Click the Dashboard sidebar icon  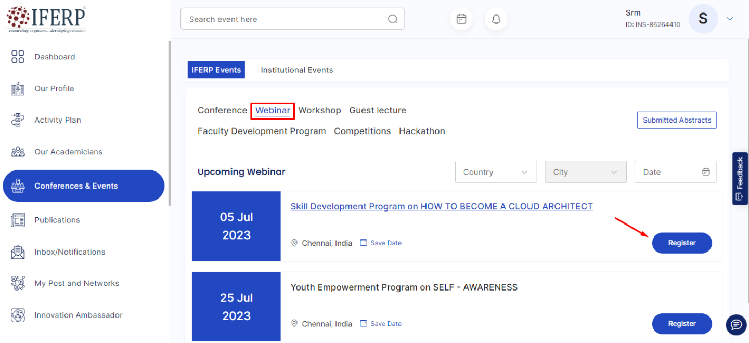click(x=18, y=57)
